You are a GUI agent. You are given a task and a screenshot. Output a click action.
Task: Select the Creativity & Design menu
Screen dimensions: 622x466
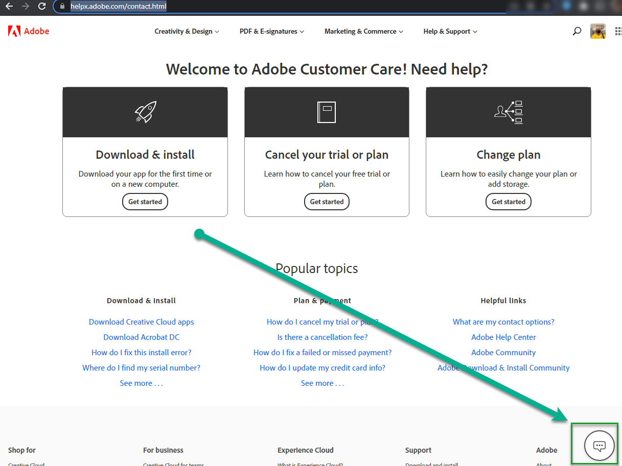click(186, 31)
